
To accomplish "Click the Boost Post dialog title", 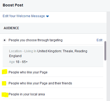I will click(x=13, y=5).
